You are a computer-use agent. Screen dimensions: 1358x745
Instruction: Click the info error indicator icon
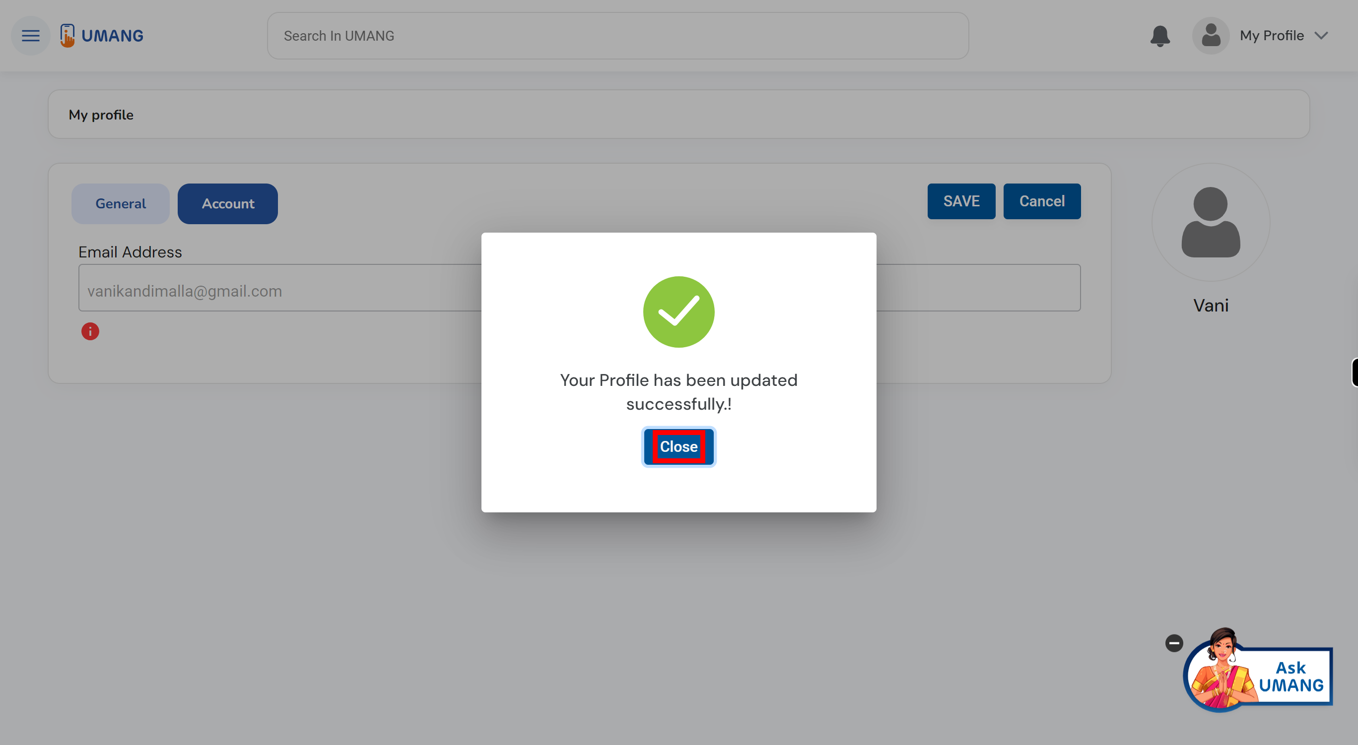click(90, 331)
